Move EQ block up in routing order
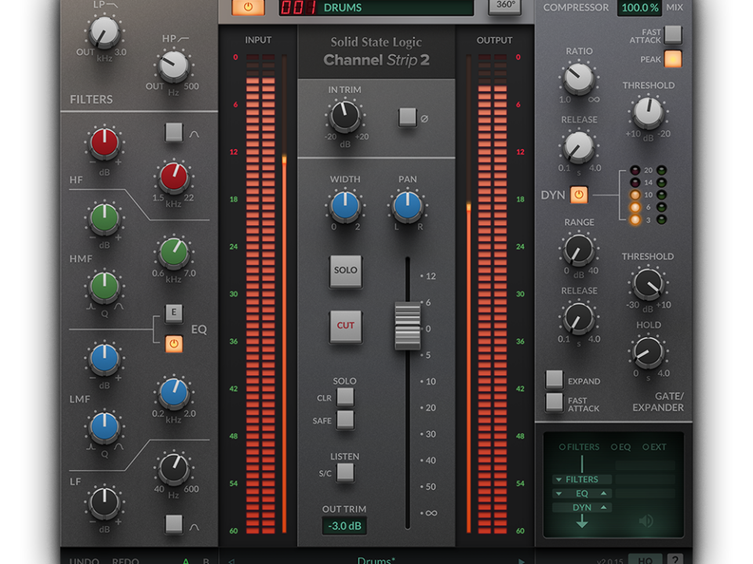Image resolution: width=753 pixels, height=564 pixels. (603, 493)
